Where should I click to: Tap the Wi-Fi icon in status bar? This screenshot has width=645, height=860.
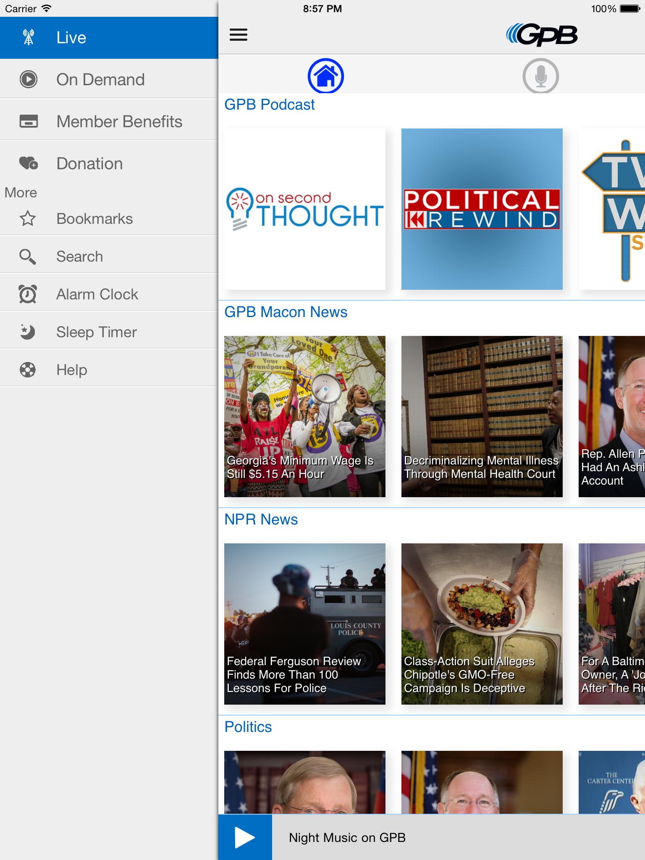[x=47, y=8]
